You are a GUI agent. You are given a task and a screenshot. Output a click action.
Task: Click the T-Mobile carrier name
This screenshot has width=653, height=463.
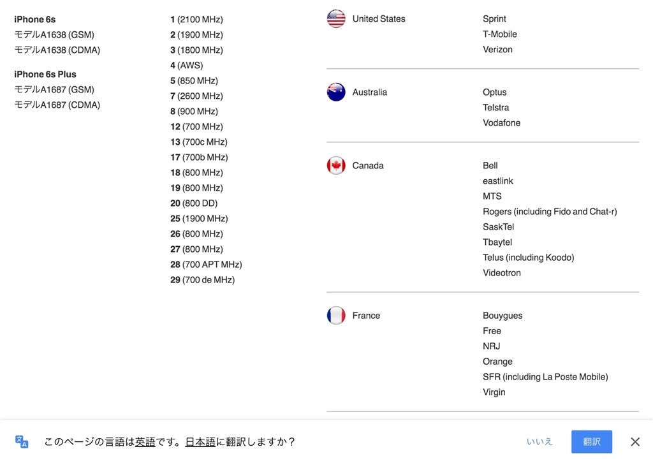tap(500, 34)
